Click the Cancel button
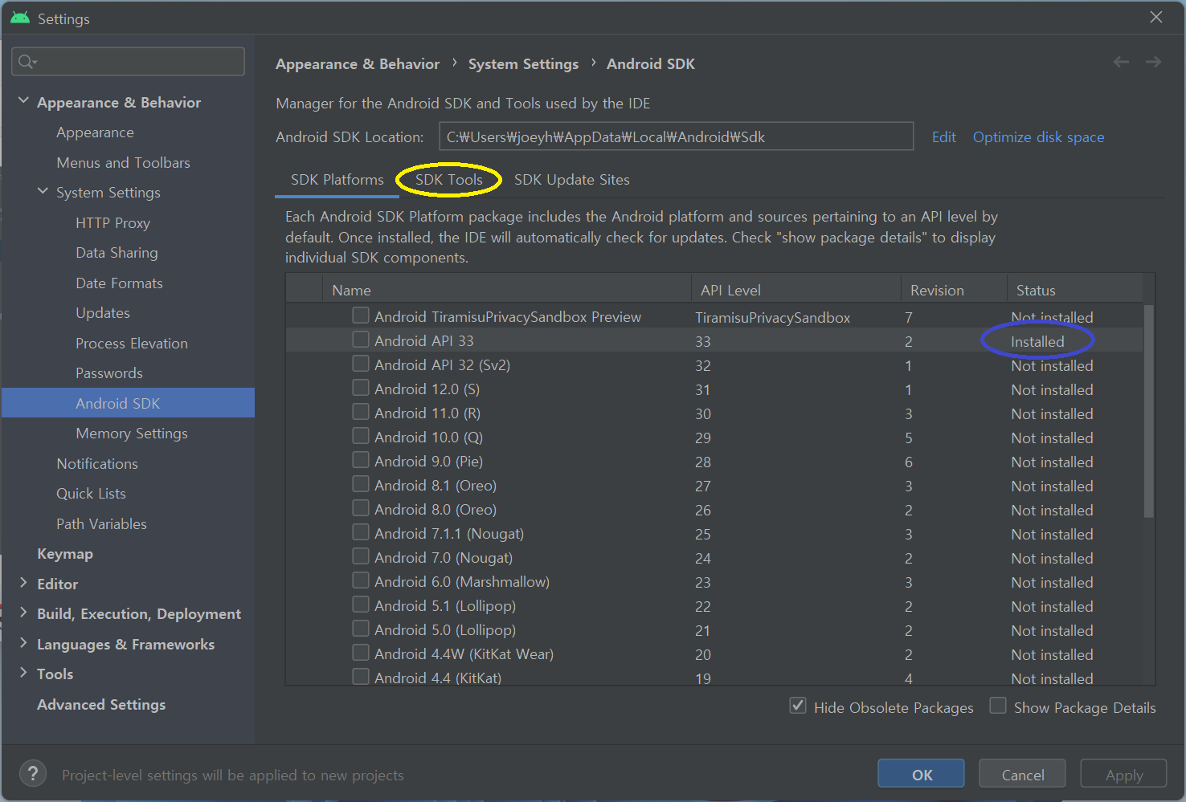 point(1022,774)
